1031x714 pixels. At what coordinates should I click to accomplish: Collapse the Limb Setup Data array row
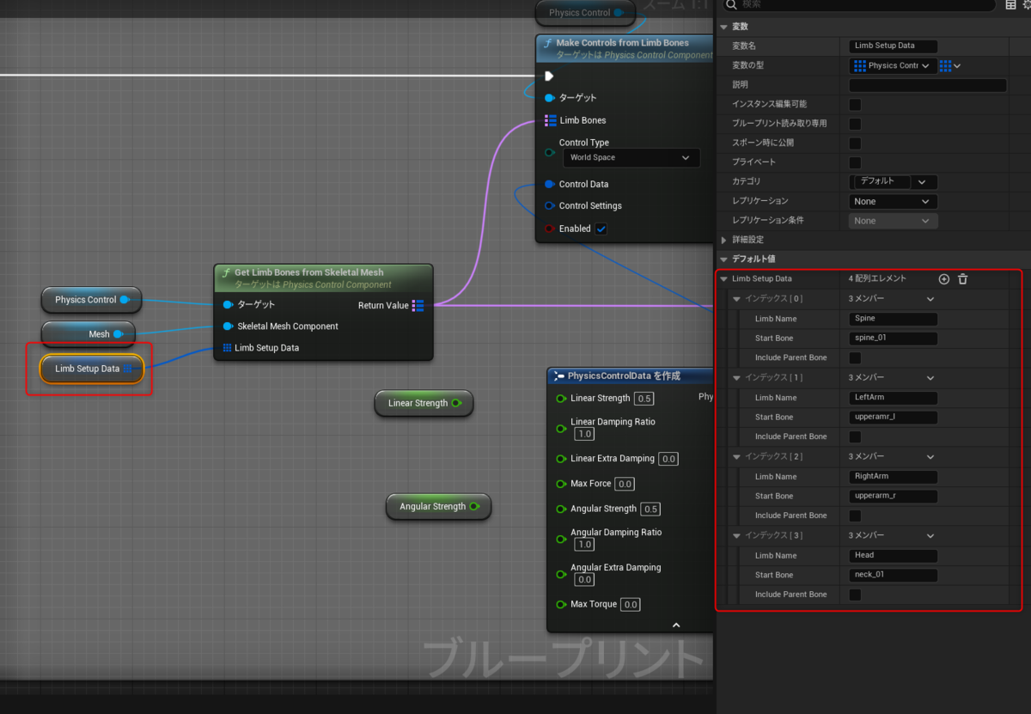click(x=724, y=279)
